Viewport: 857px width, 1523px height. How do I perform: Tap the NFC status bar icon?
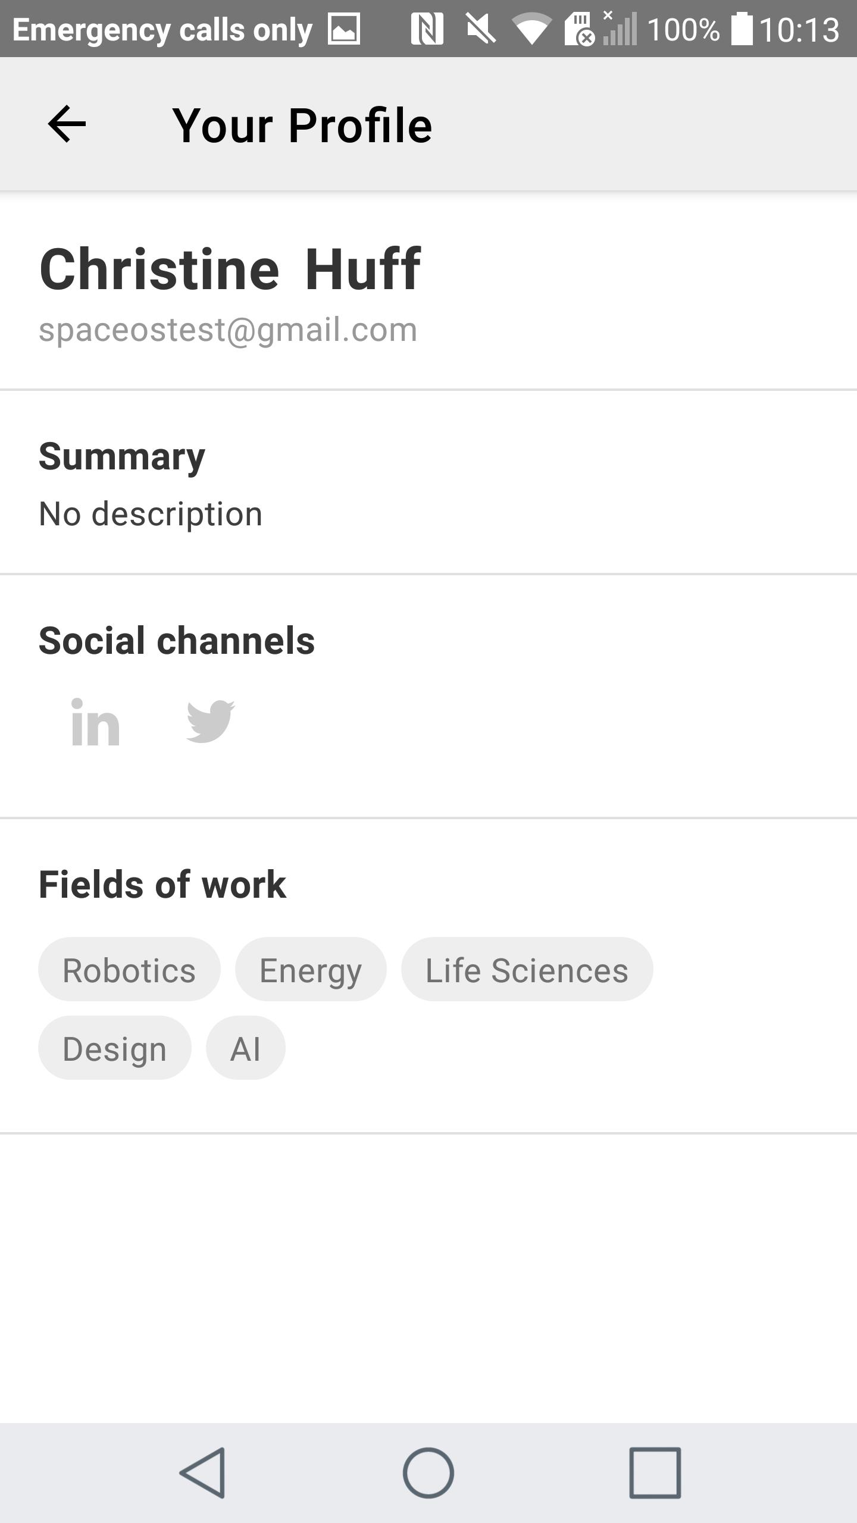(x=427, y=29)
